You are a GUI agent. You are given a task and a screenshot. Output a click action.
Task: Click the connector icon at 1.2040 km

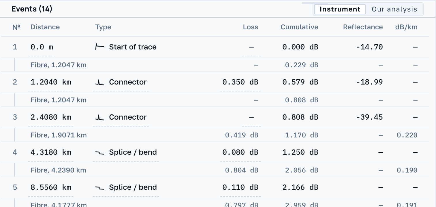click(99, 82)
